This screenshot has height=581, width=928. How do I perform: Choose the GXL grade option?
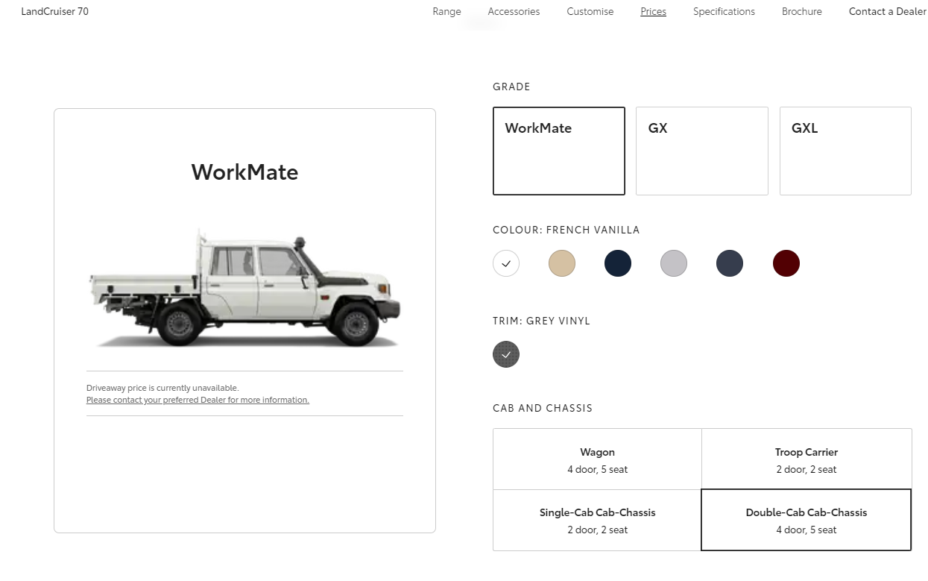pos(845,151)
